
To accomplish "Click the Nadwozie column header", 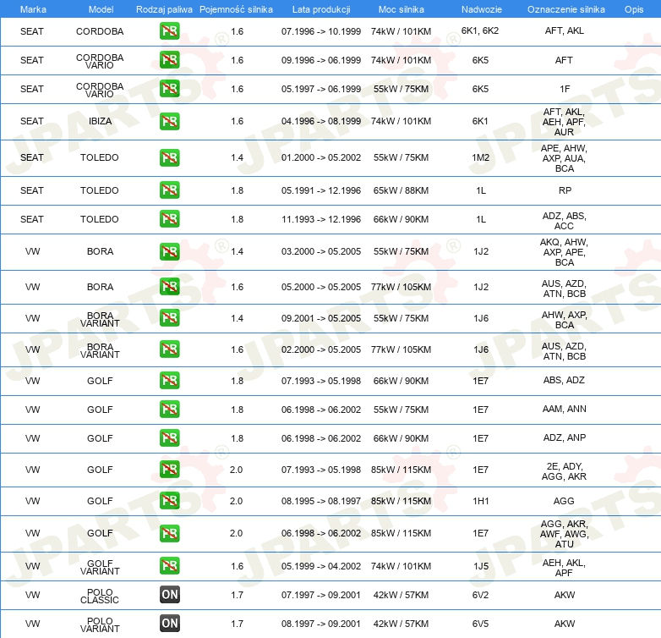I will coord(482,9).
